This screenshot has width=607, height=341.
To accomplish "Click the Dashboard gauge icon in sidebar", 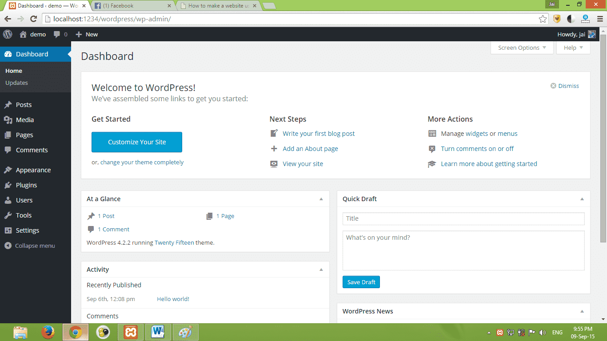I will click(8, 54).
